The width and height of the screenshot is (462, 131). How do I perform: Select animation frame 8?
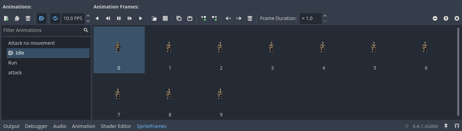tap(170, 97)
